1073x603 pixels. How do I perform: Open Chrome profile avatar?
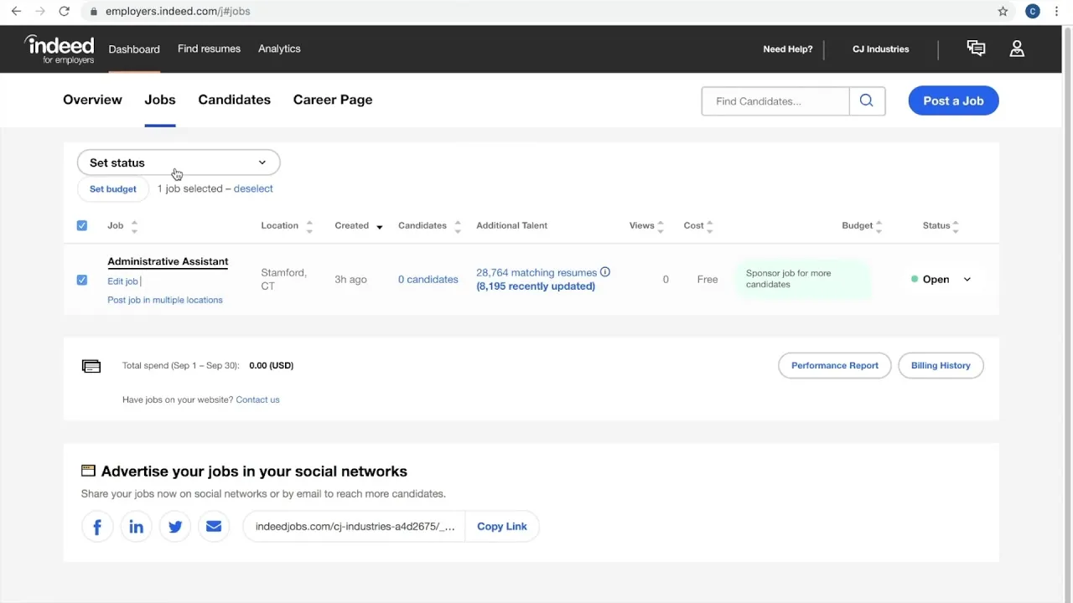[1033, 11]
